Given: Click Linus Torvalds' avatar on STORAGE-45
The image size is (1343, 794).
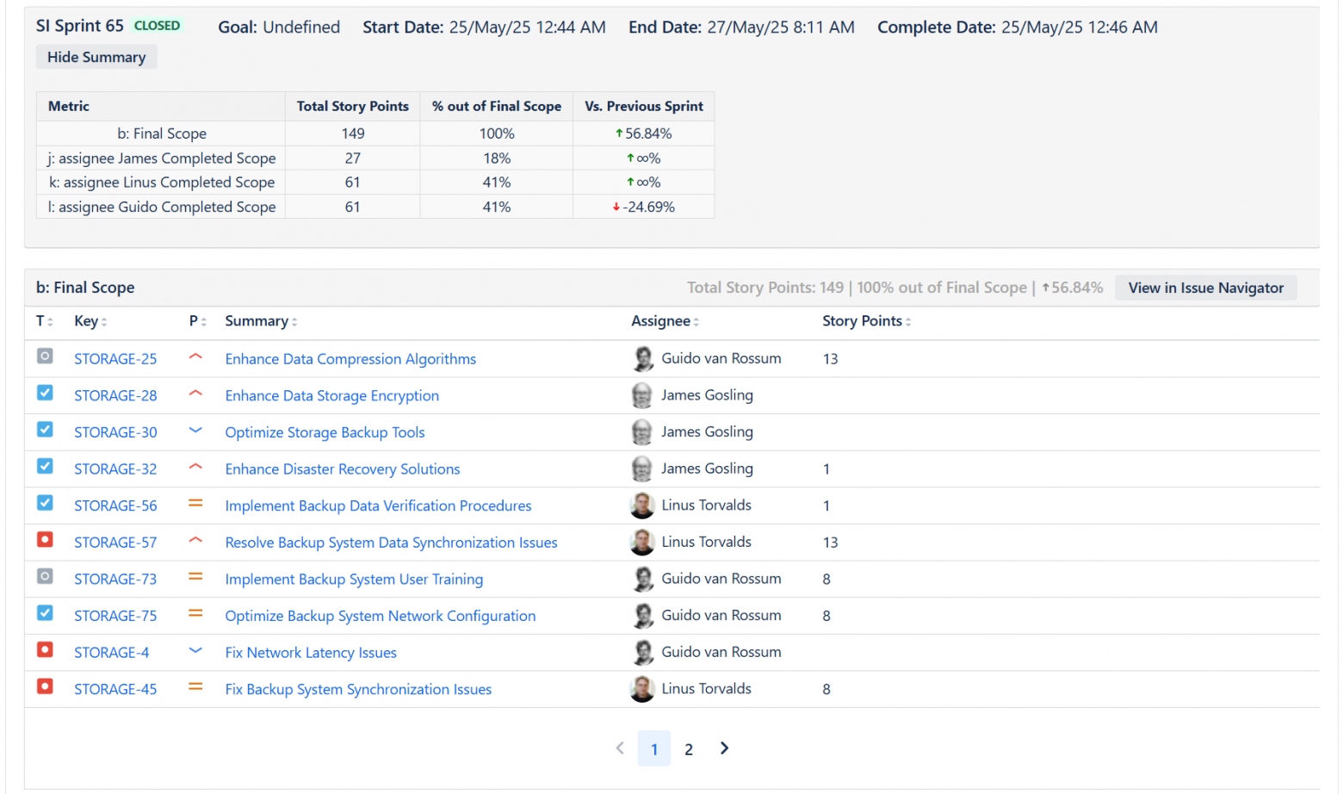Looking at the screenshot, I should (x=642, y=689).
